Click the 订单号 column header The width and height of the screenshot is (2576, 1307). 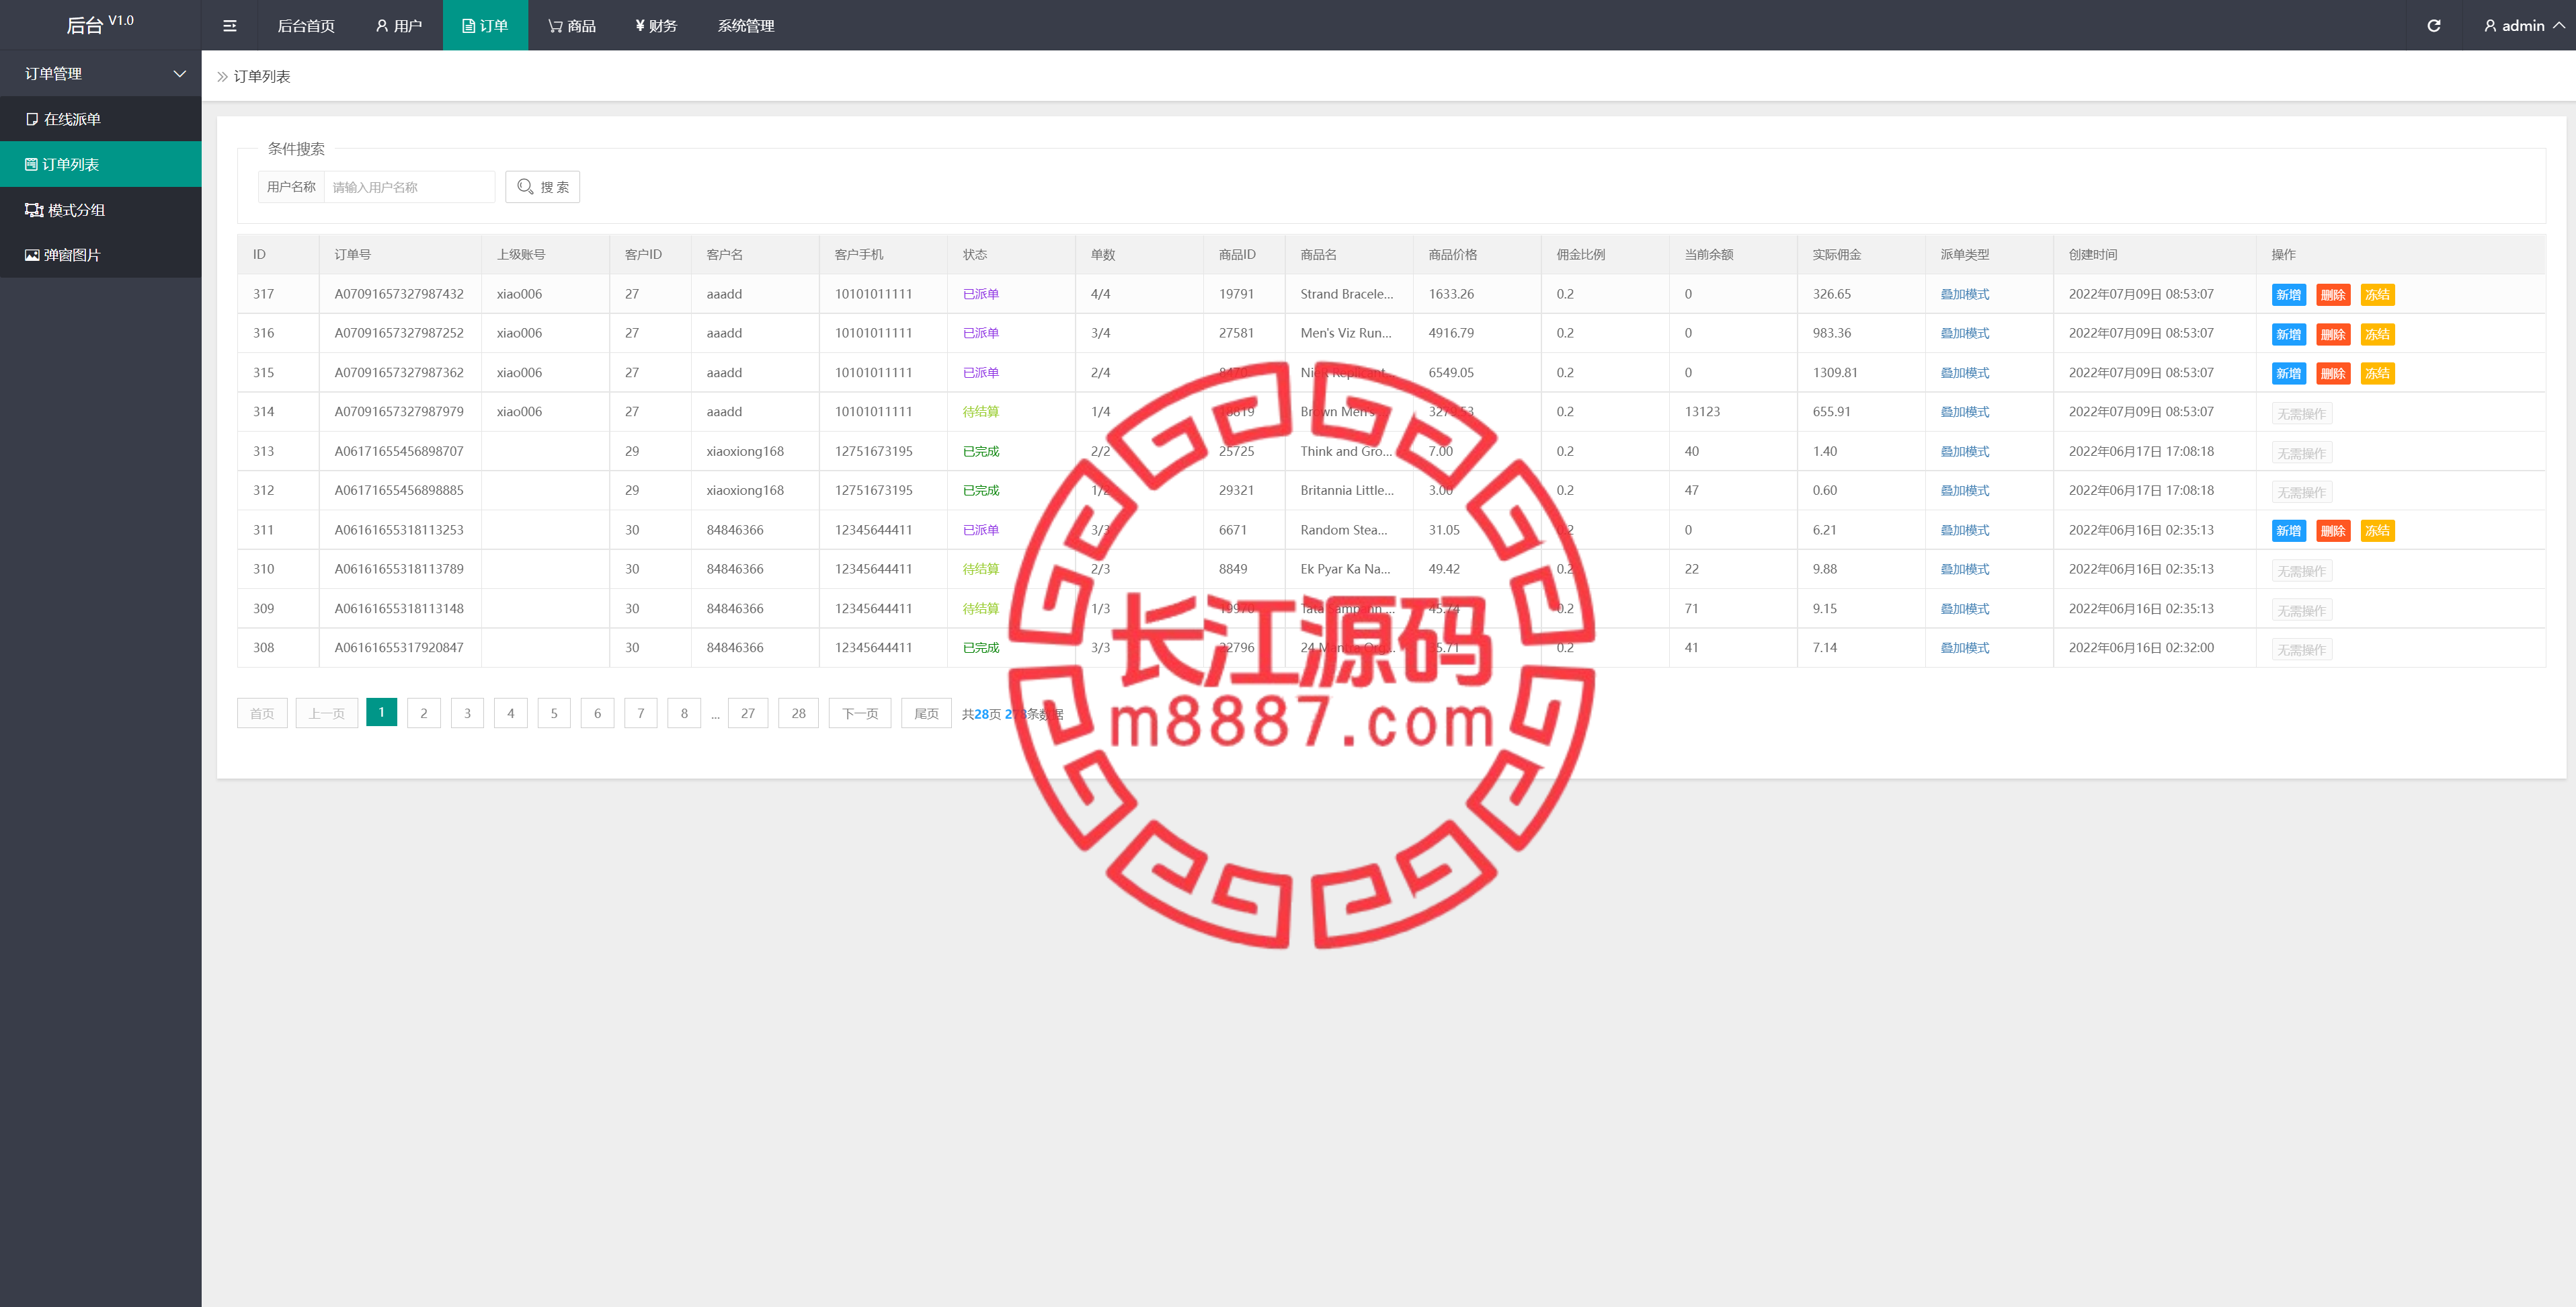click(x=352, y=255)
